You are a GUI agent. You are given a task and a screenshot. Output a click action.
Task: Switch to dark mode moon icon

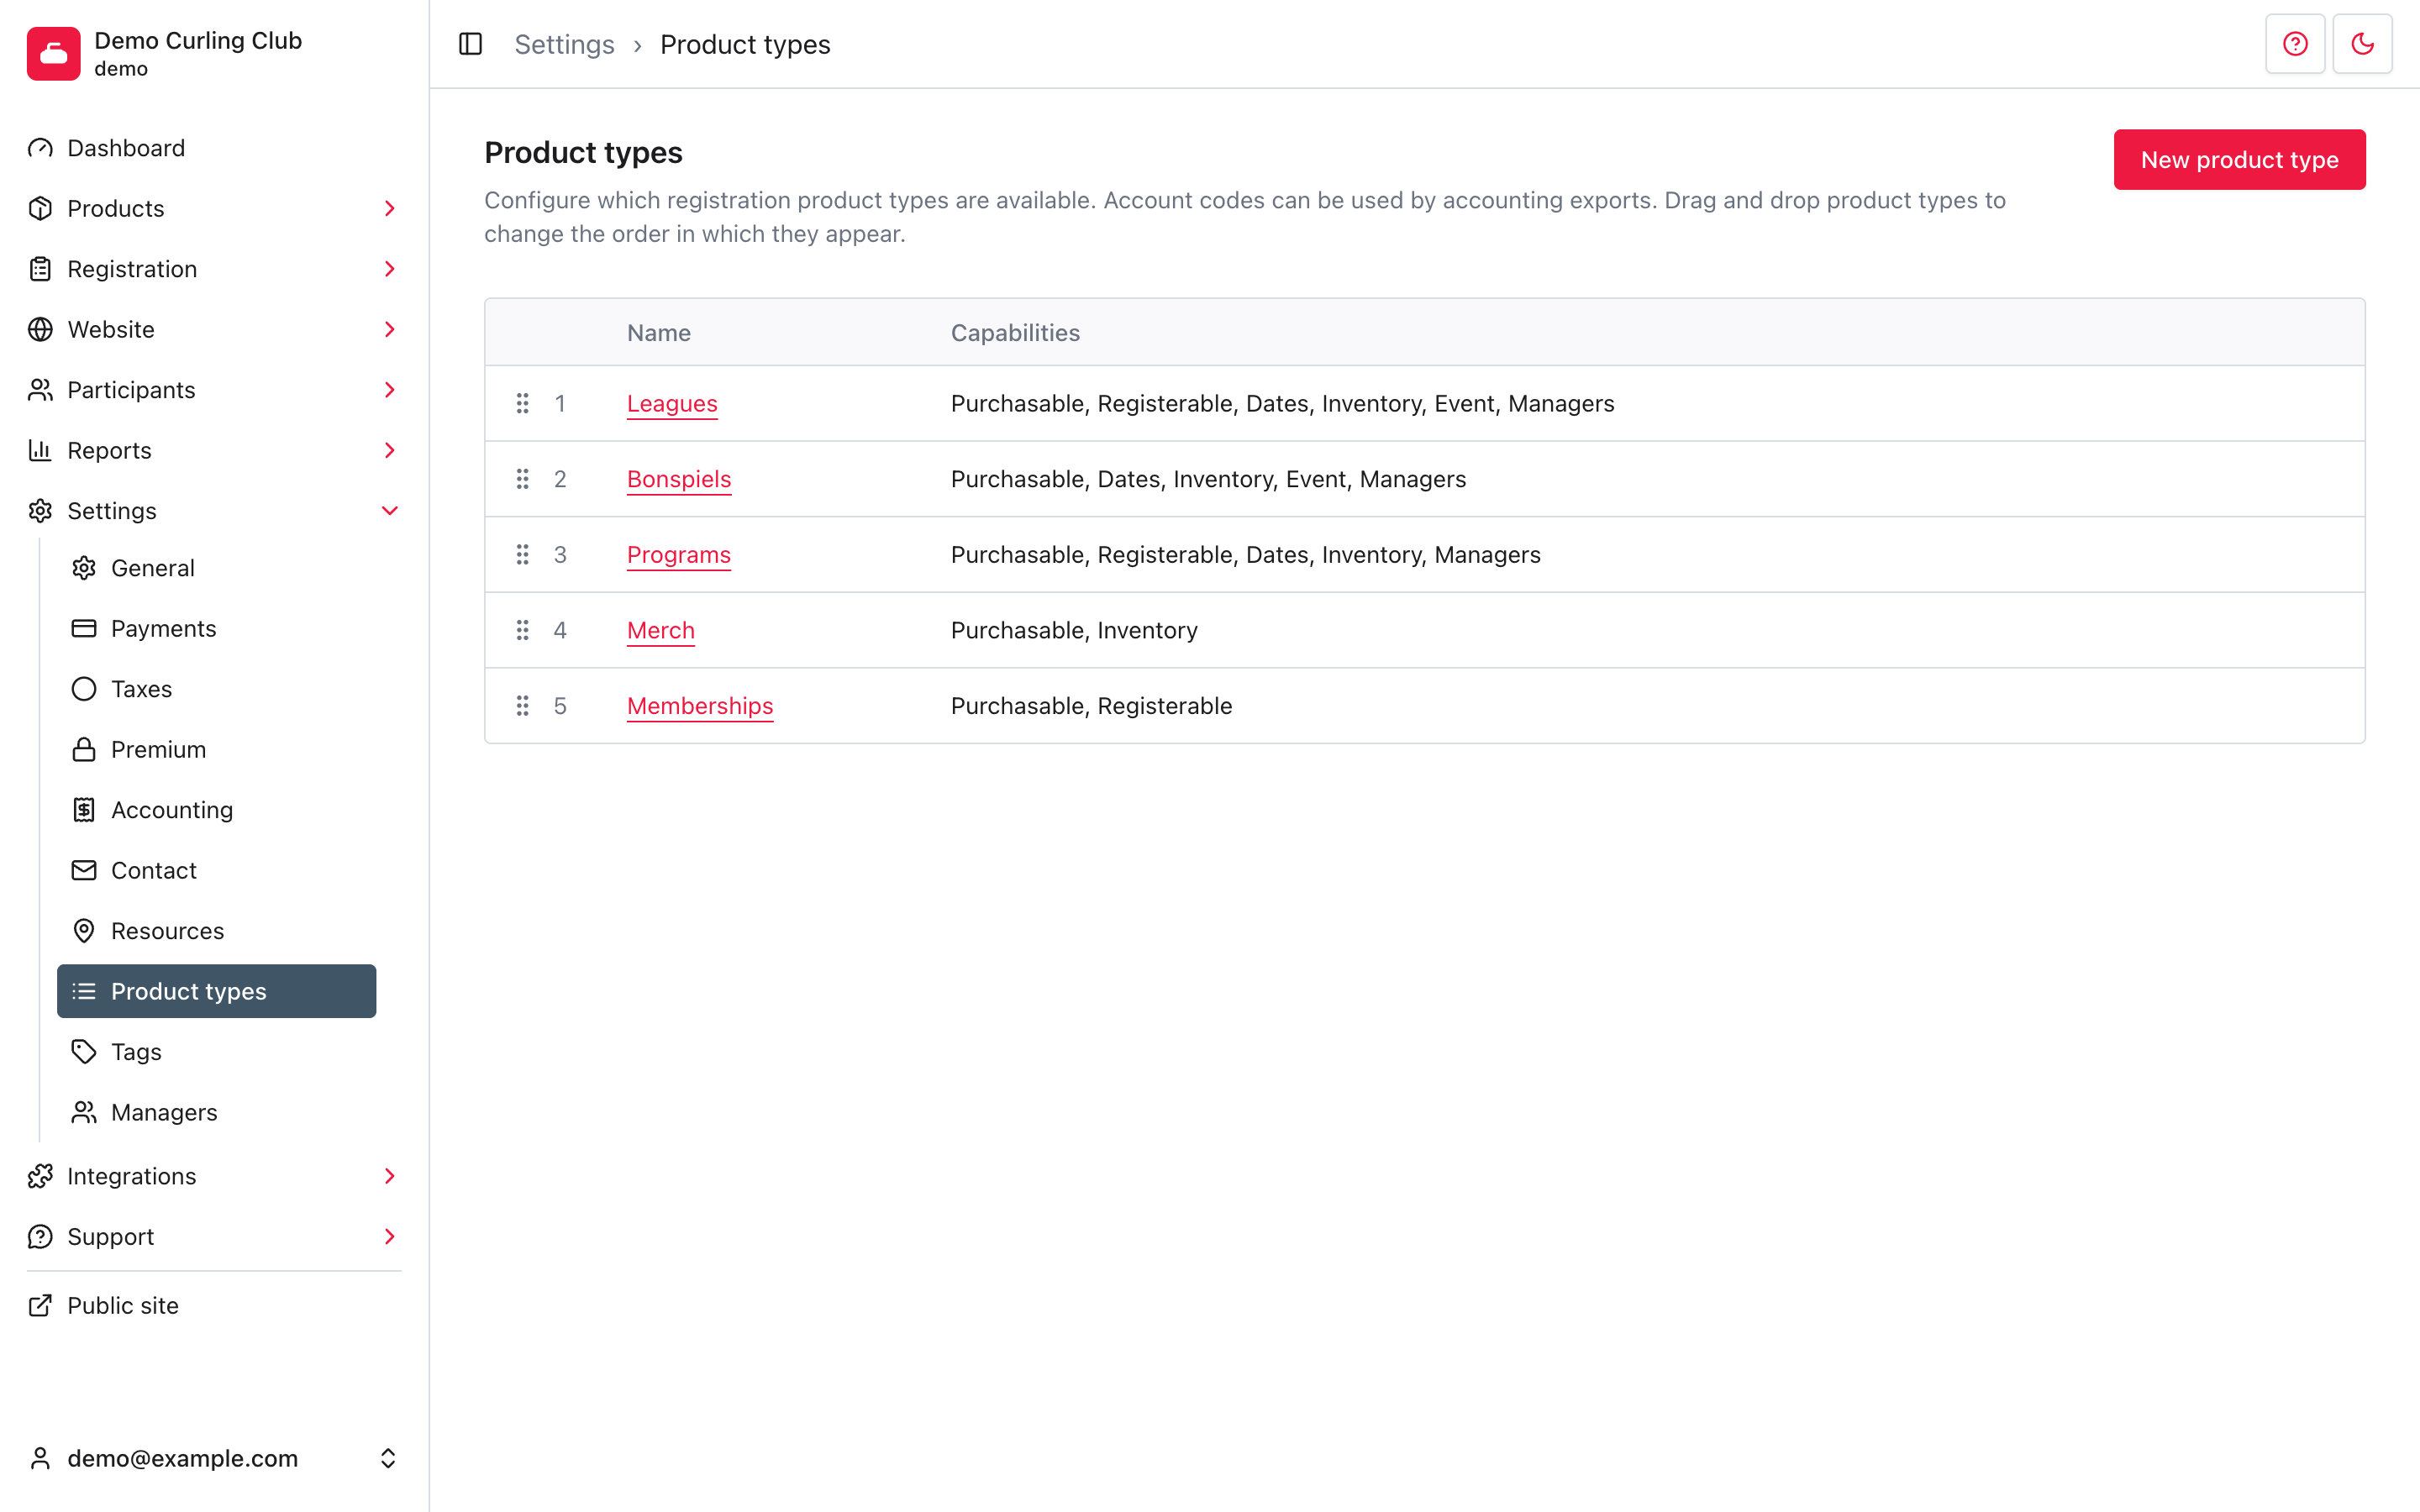pos(2362,44)
